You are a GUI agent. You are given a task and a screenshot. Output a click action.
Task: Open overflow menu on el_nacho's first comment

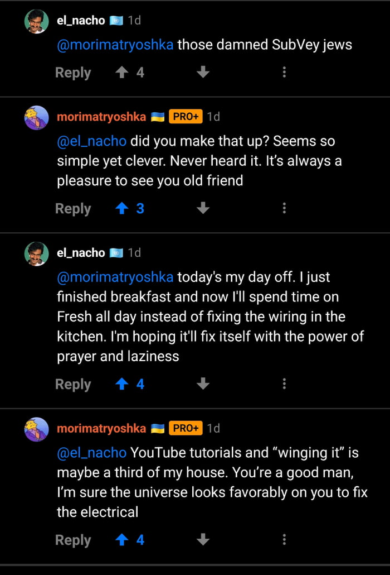click(x=284, y=72)
